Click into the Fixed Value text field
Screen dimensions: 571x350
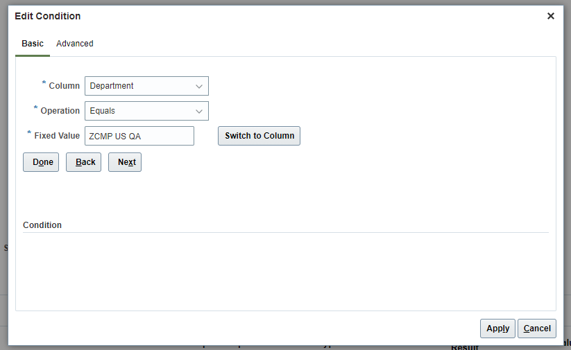point(139,136)
